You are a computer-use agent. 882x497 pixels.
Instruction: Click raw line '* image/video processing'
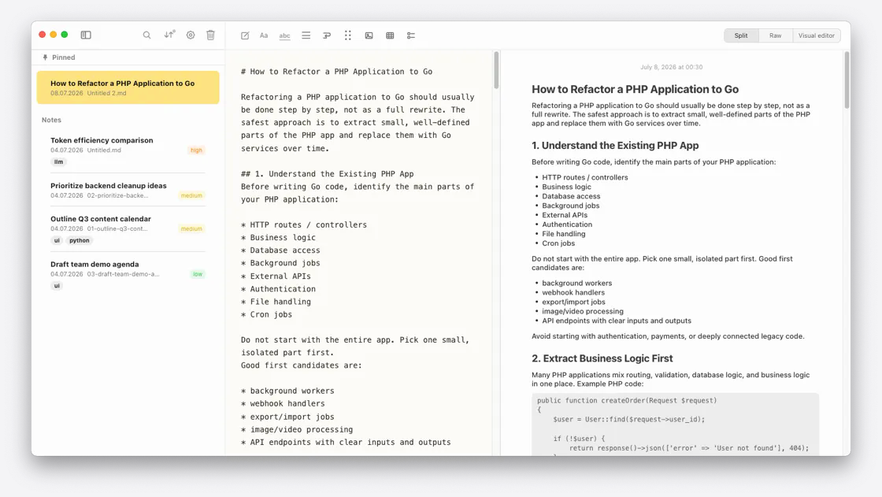297,429
